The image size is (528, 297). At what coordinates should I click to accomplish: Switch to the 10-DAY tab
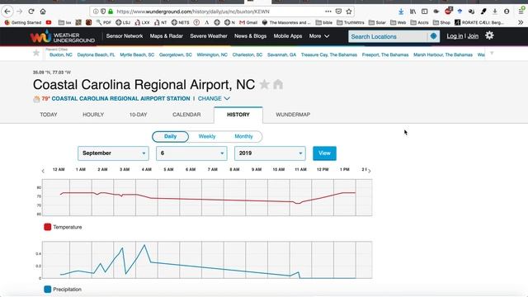click(138, 115)
